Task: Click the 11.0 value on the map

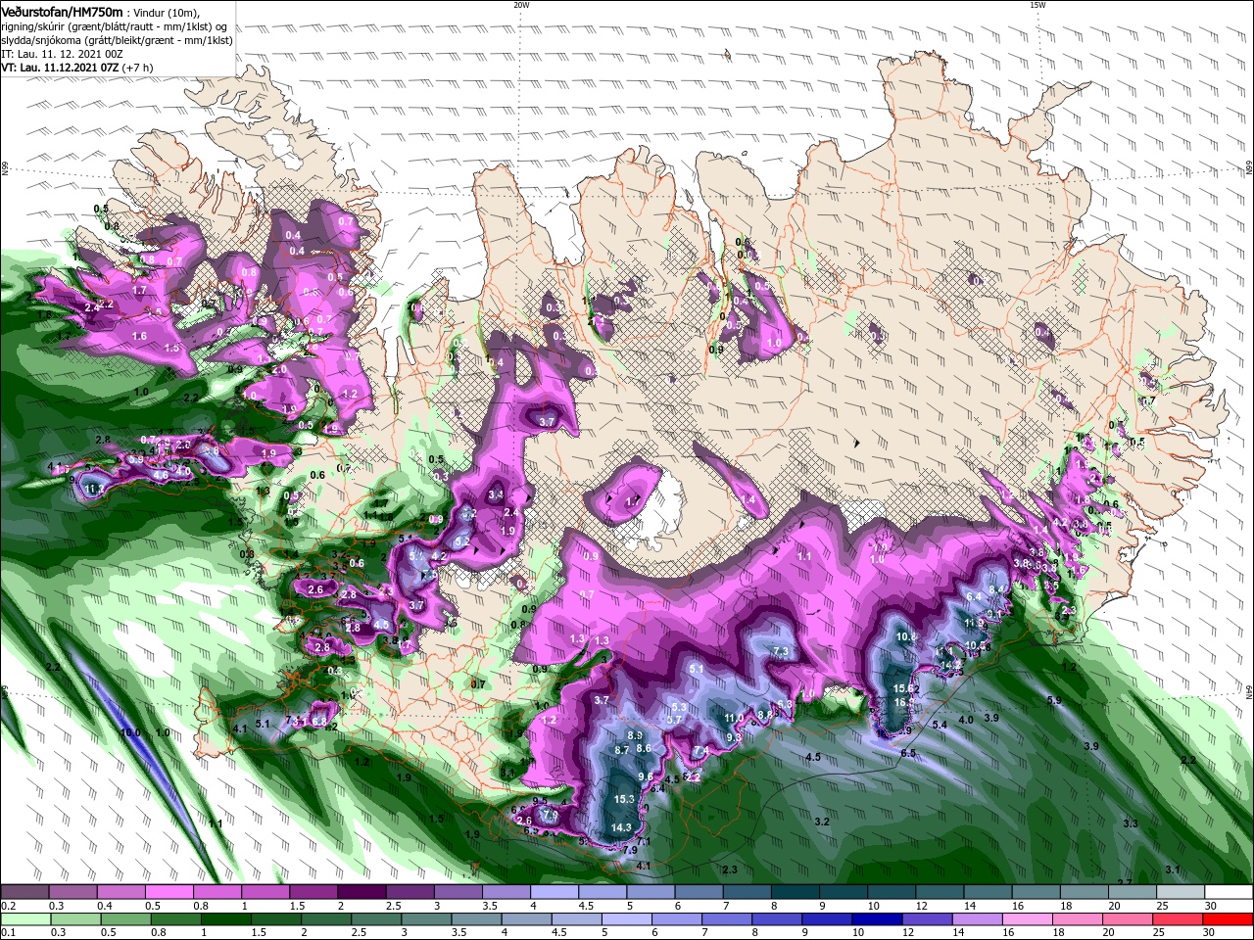Action: [734, 718]
